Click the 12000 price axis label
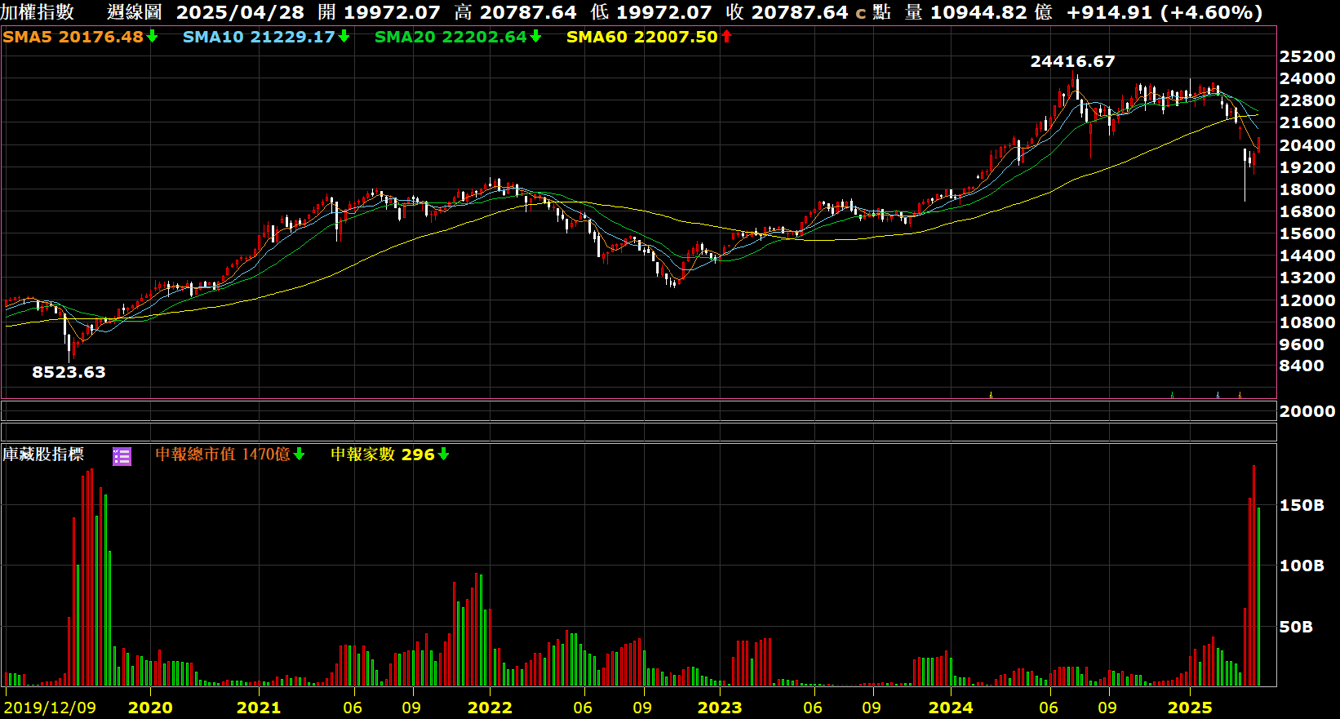The image size is (1340, 719). 1309,301
